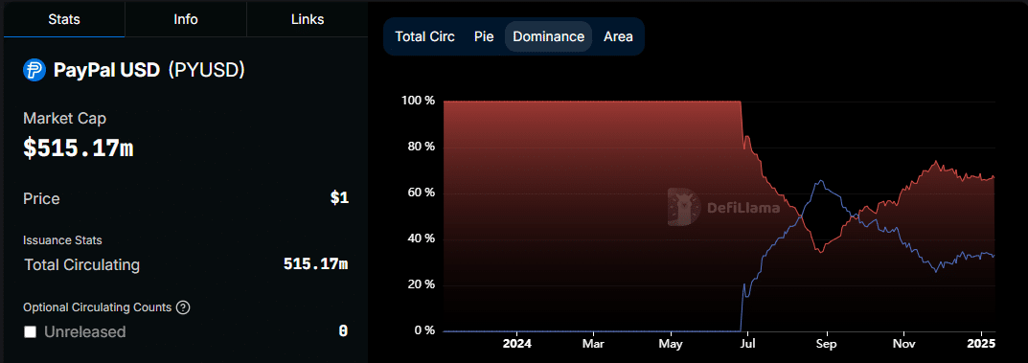The image size is (1028, 363).
Task: Click the 2024 x-axis label
Action: (x=516, y=343)
